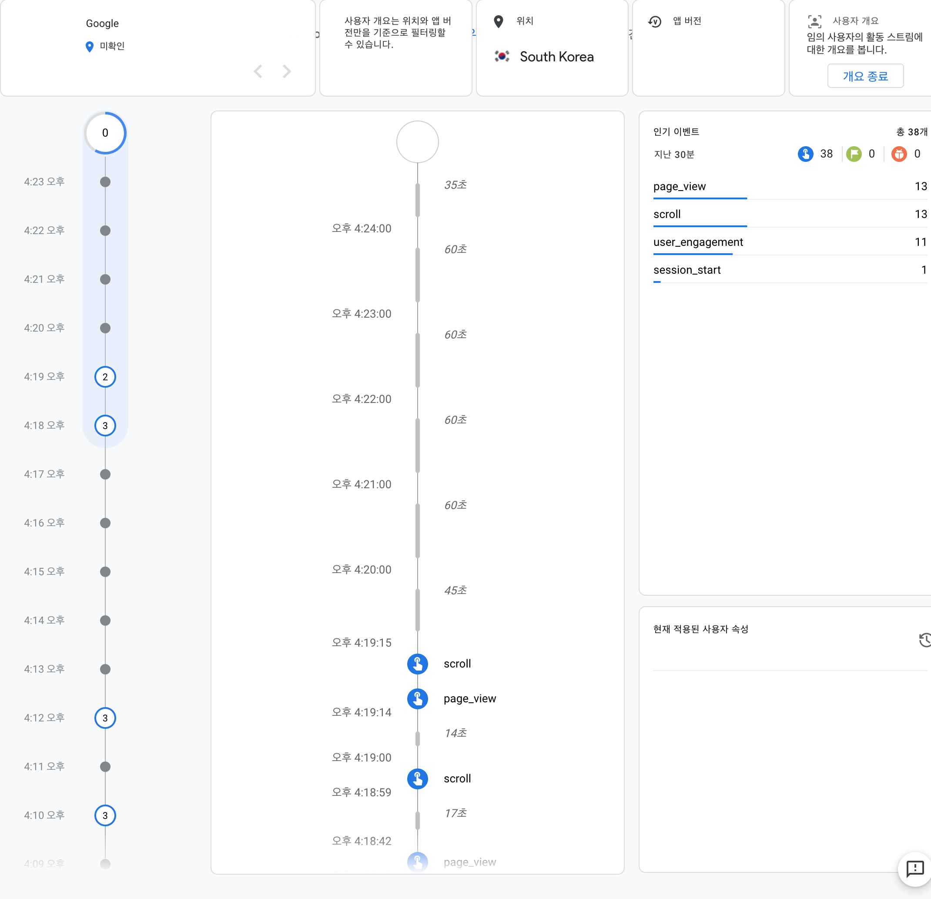Click the app version history icon
Image resolution: width=931 pixels, height=899 pixels.
655,21
